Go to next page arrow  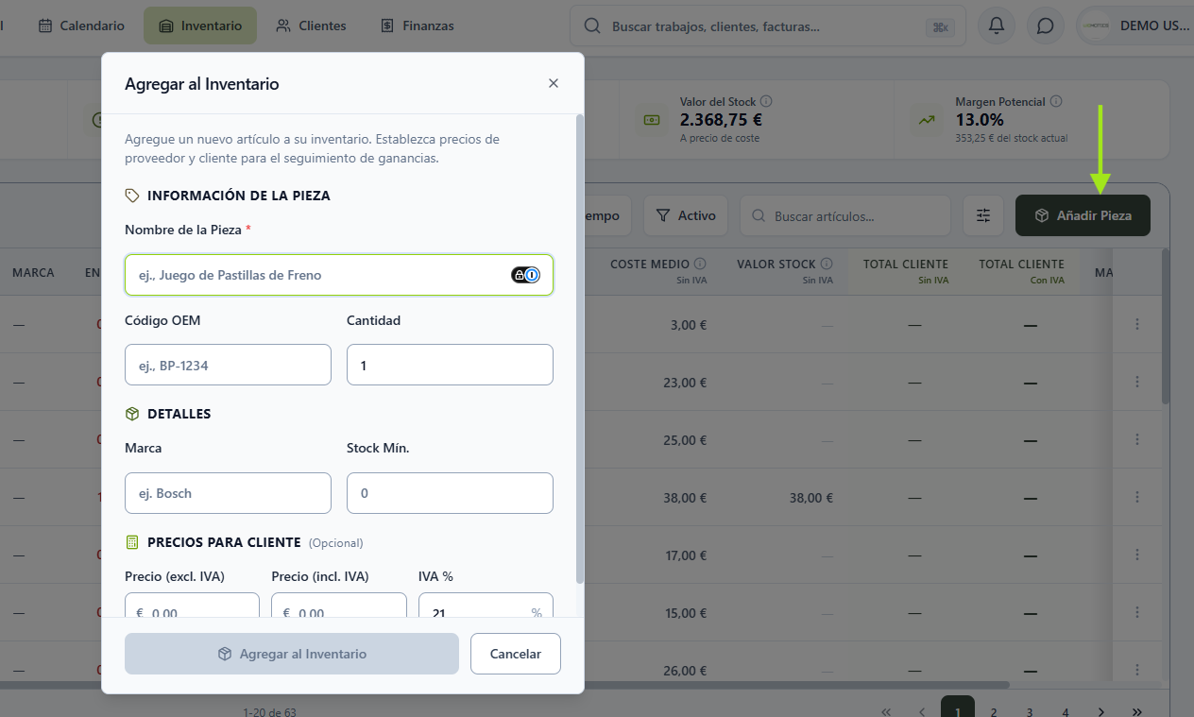point(1101,711)
